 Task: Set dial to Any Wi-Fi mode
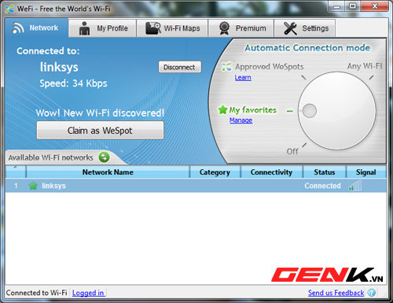point(365,66)
